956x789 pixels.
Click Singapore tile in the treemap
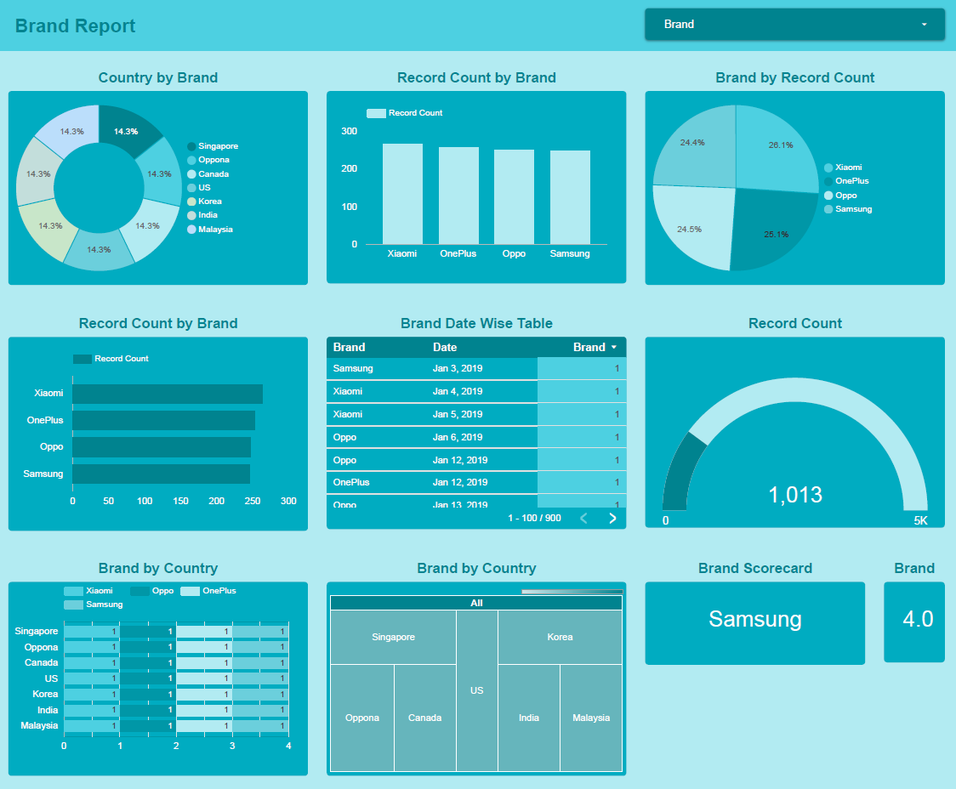pos(393,637)
